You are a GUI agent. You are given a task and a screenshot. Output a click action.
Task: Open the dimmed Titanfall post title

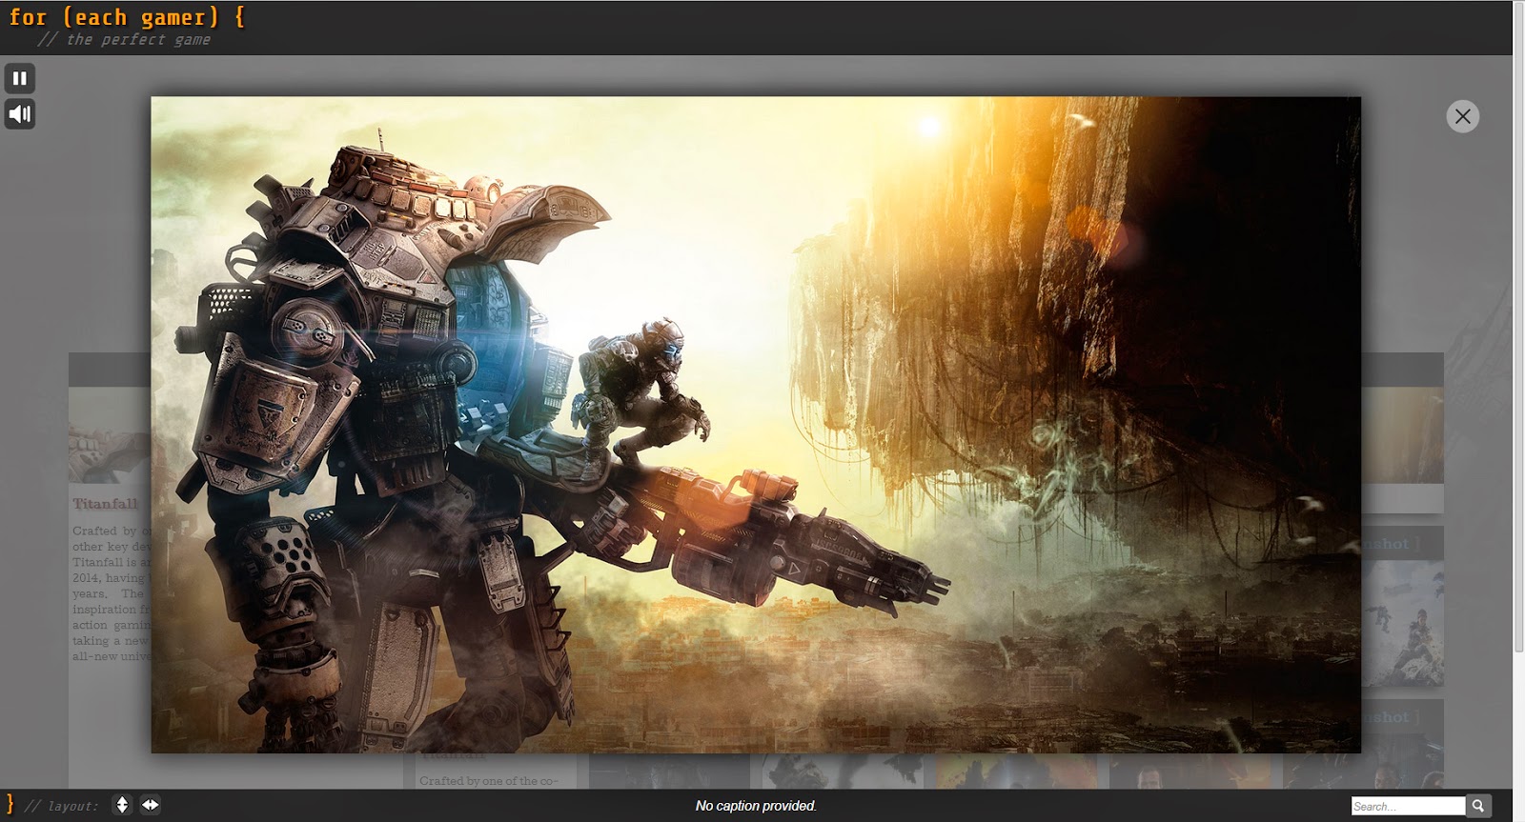[x=105, y=504]
